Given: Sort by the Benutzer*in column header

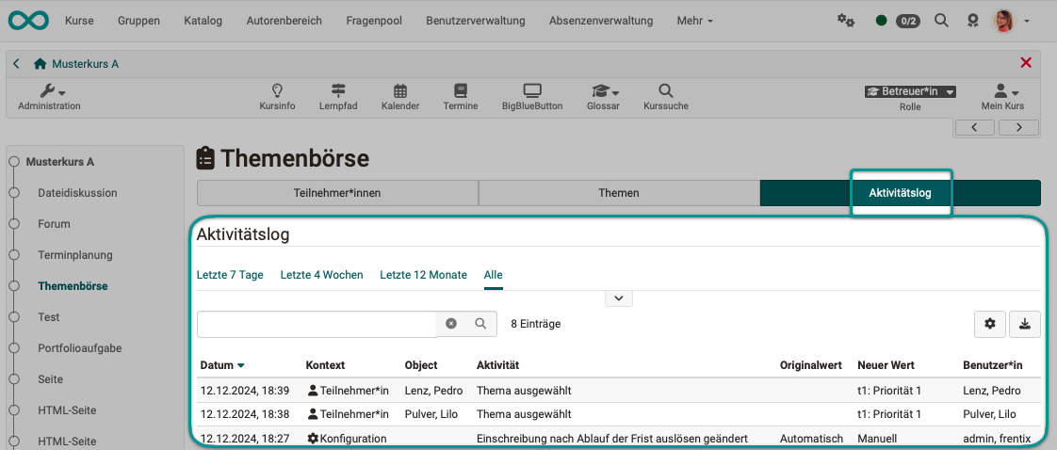Looking at the screenshot, I should pos(993,365).
